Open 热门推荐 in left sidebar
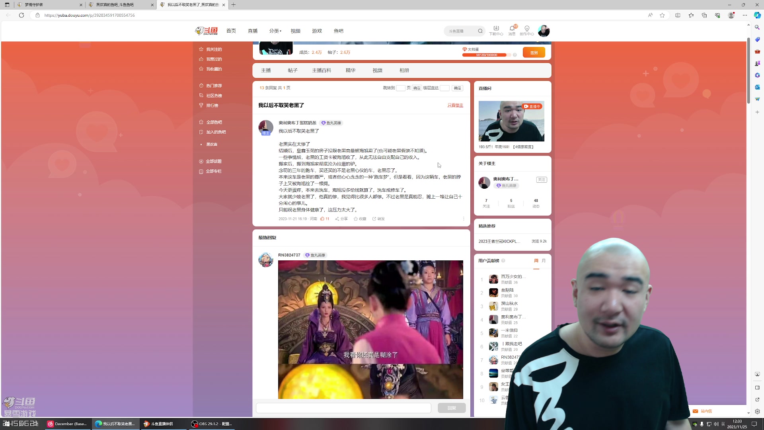764x430 pixels. 210,86
